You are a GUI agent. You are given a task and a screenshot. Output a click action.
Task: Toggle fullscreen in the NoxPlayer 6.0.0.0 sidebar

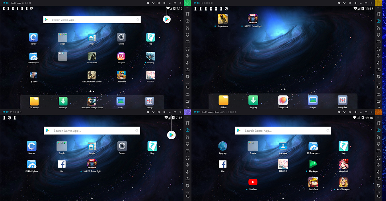coord(187,49)
